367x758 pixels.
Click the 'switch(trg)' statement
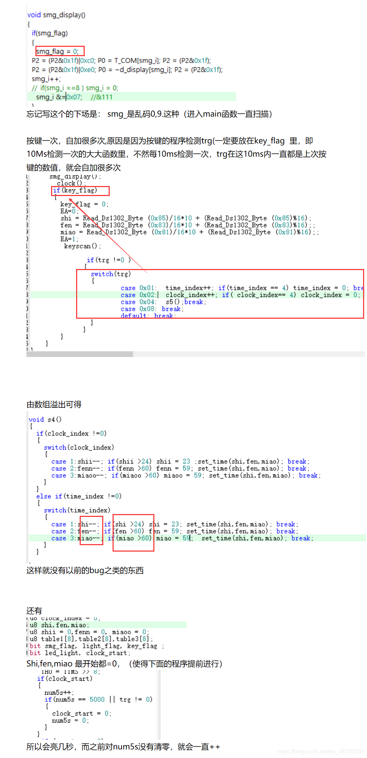pos(111,274)
